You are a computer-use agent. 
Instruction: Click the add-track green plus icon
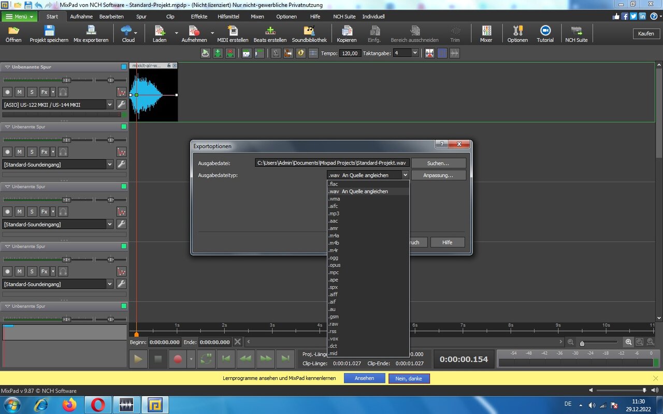[218, 53]
